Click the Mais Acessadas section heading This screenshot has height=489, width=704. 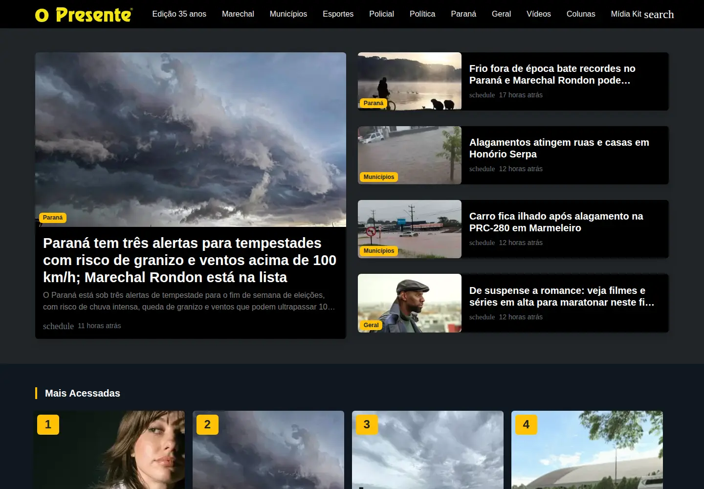click(x=83, y=393)
